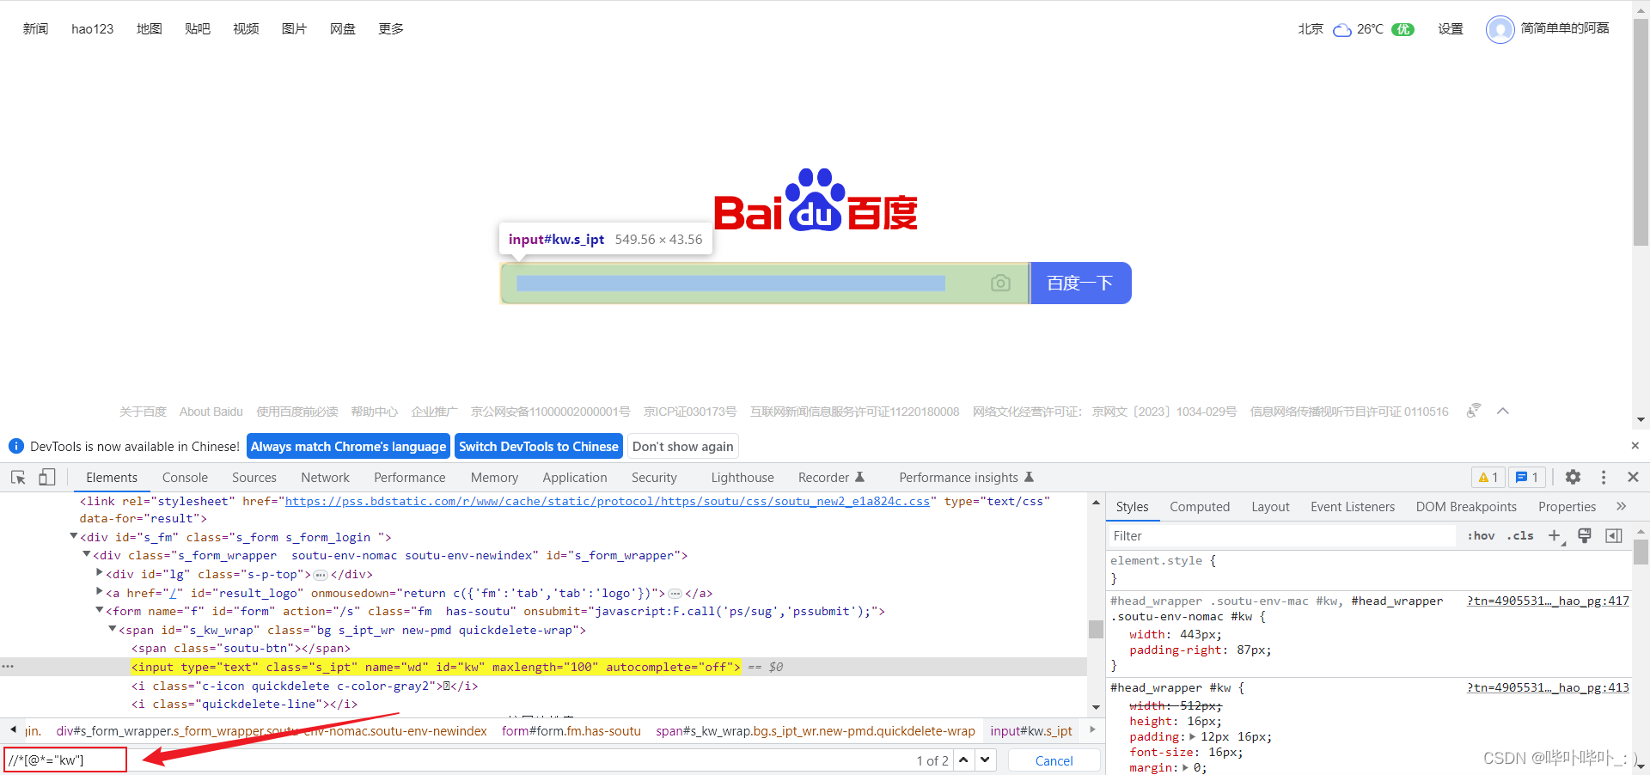Click the Styles Filter input
The height and width of the screenshot is (775, 1650).
1284,536
